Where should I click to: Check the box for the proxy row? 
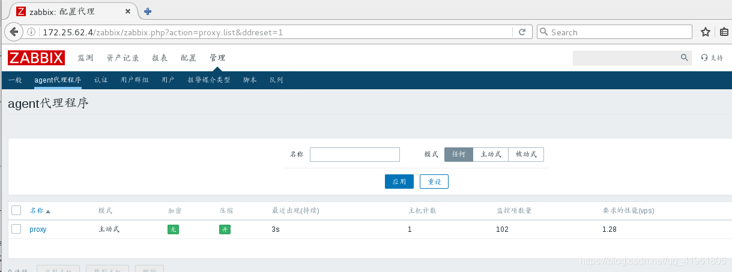click(16, 229)
